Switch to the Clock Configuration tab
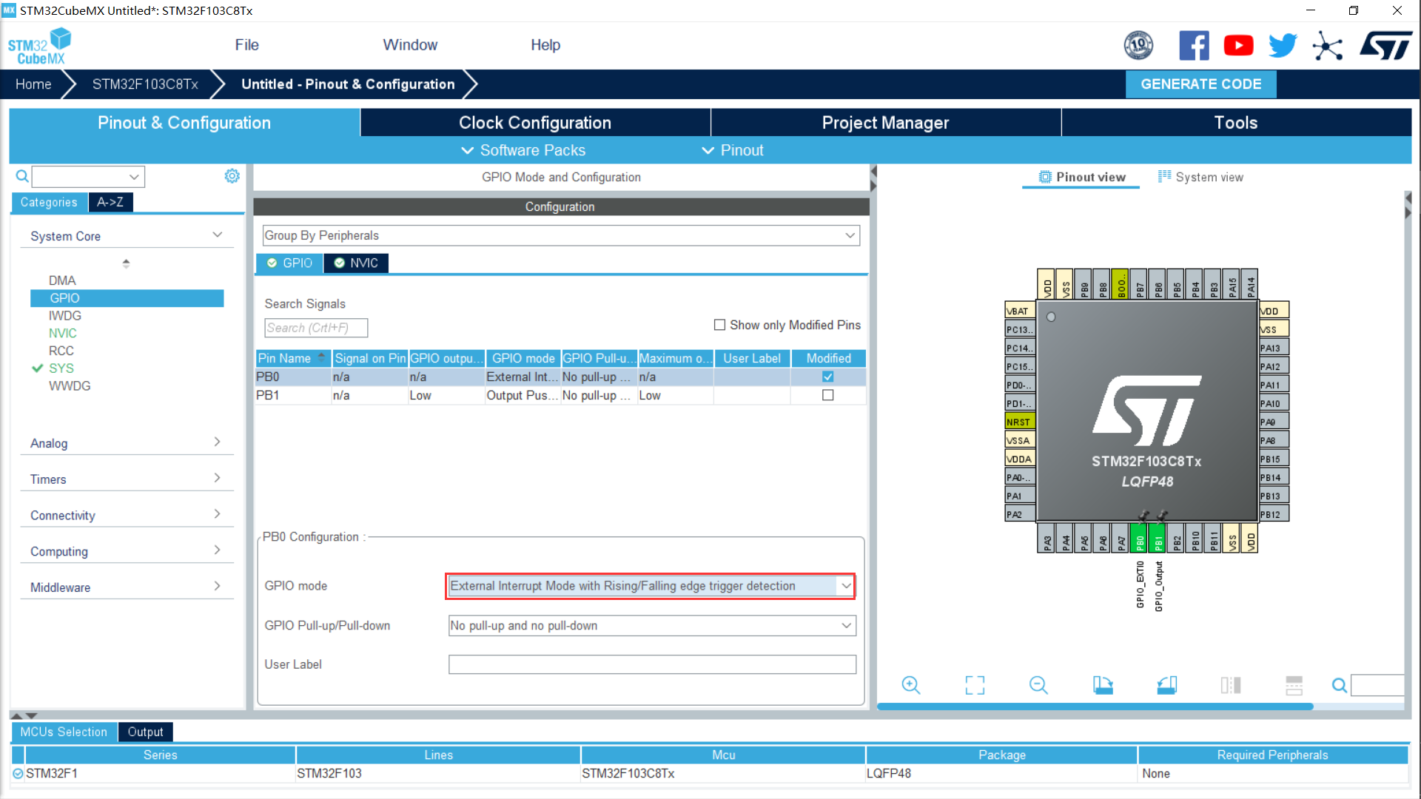Viewport: 1421px width, 799px height. [535, 123]
